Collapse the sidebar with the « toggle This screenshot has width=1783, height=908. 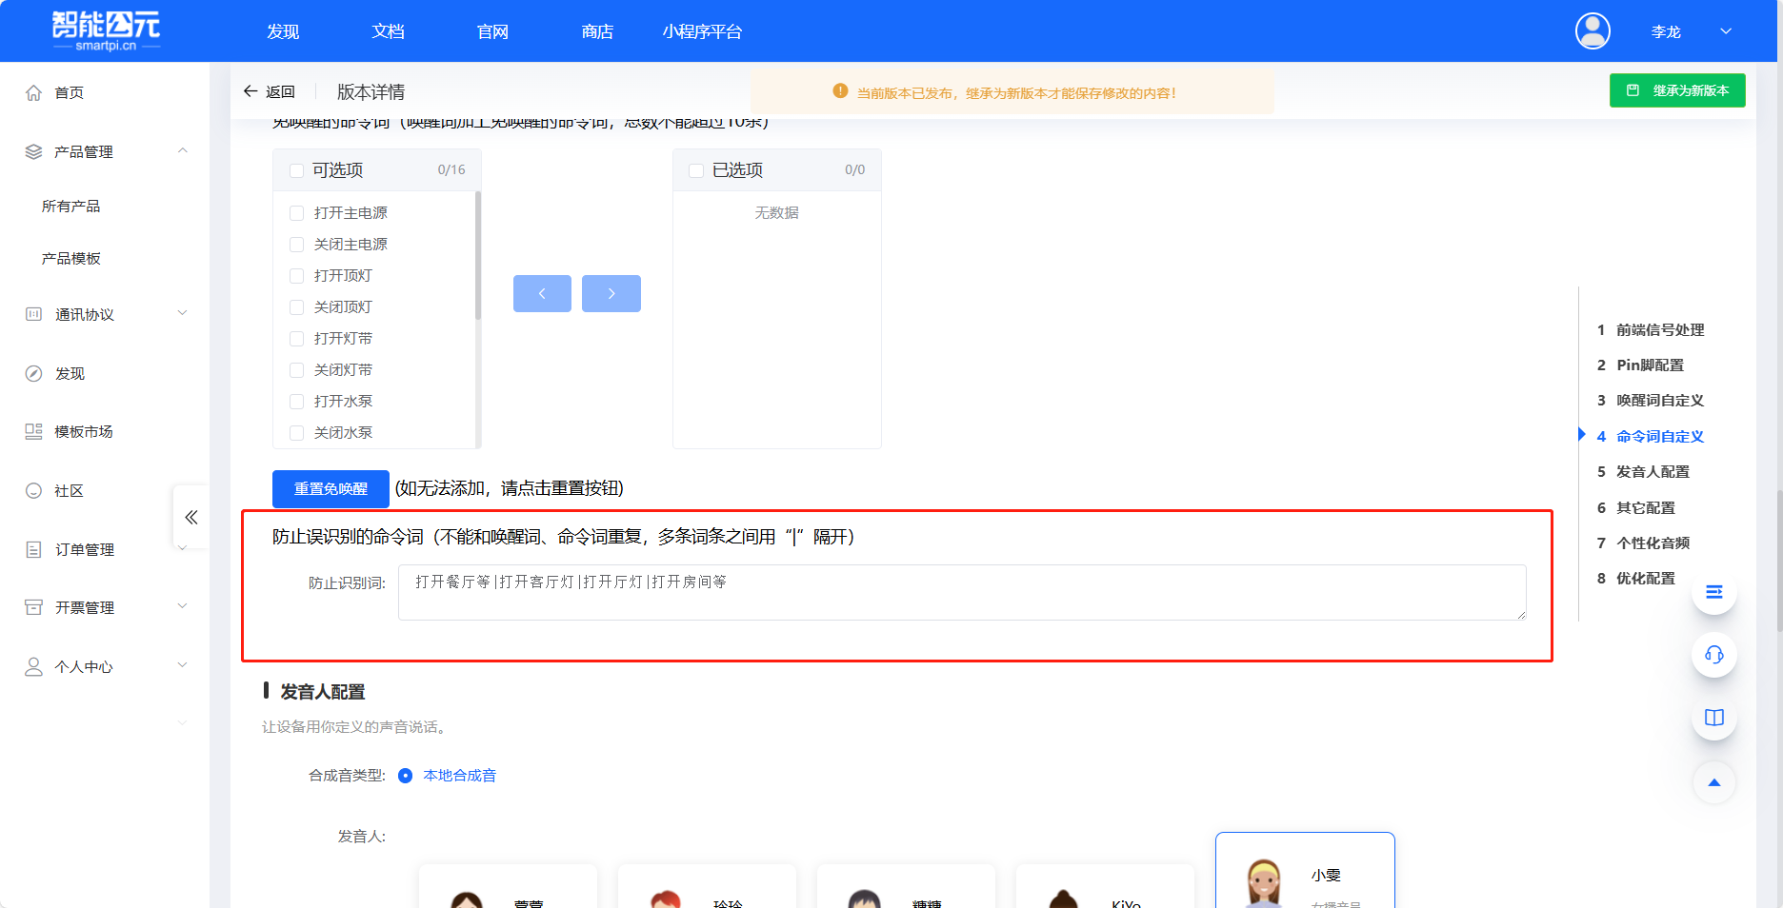click(x=190, y=517)
